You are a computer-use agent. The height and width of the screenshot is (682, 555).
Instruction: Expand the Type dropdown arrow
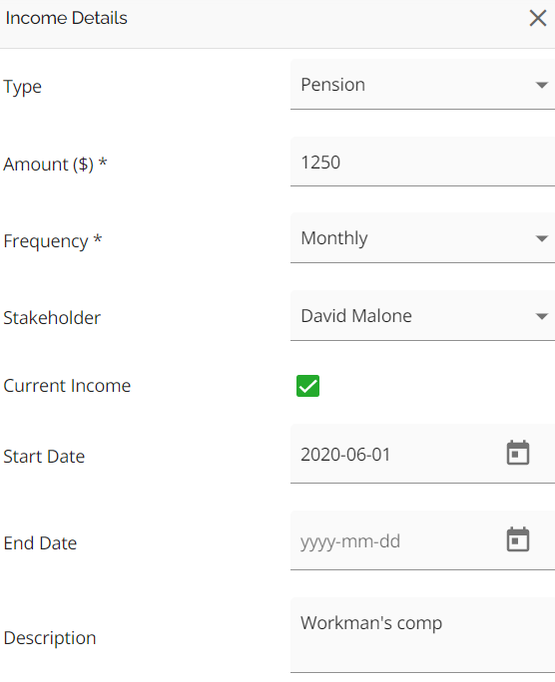[x=541, y=85]
